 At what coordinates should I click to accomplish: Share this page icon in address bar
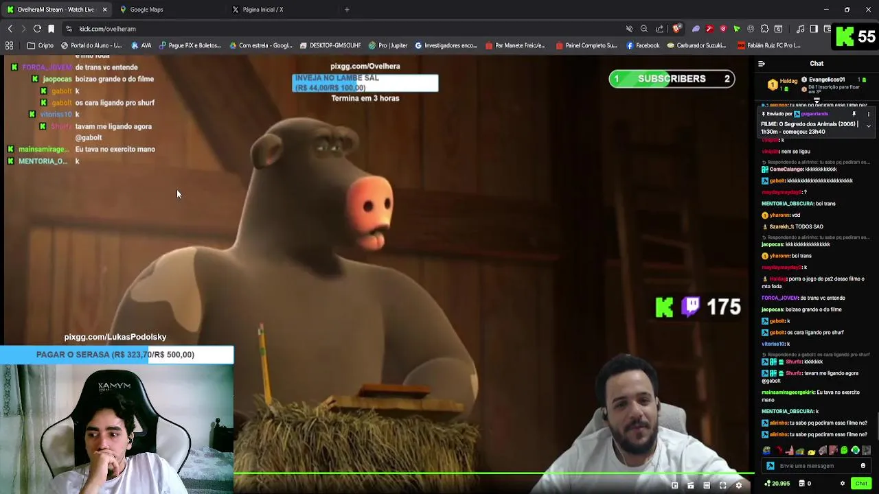coord(660,29)
